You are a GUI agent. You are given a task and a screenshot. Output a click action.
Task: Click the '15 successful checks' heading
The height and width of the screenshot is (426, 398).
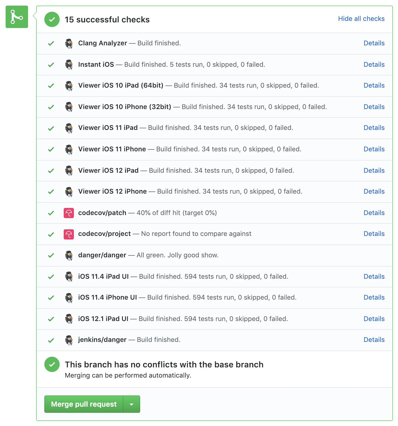pyautogui.click(x=107, y=20)
